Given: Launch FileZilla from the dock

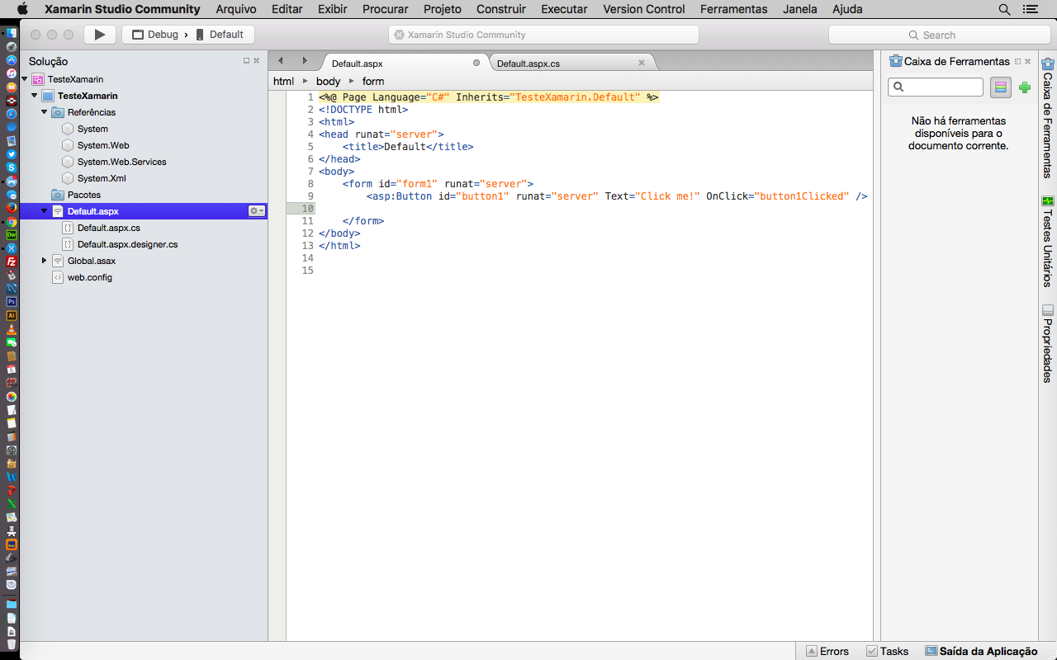Looking at the screenshot, I should pos(12,262).
